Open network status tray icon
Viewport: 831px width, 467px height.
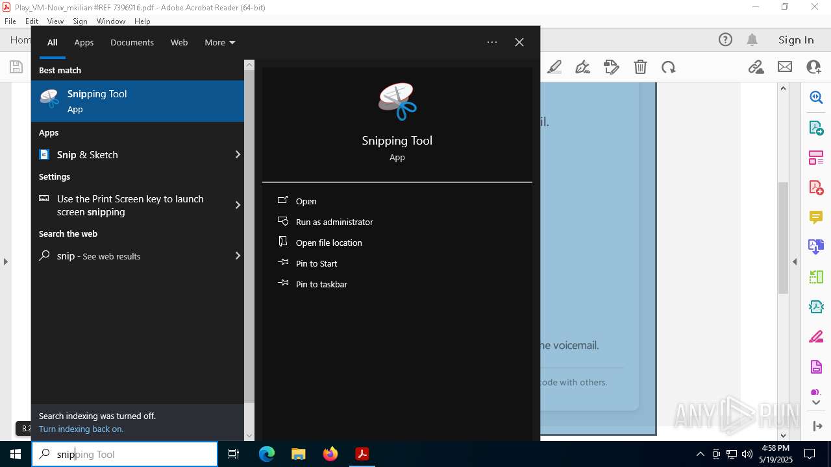click(732, 454)
